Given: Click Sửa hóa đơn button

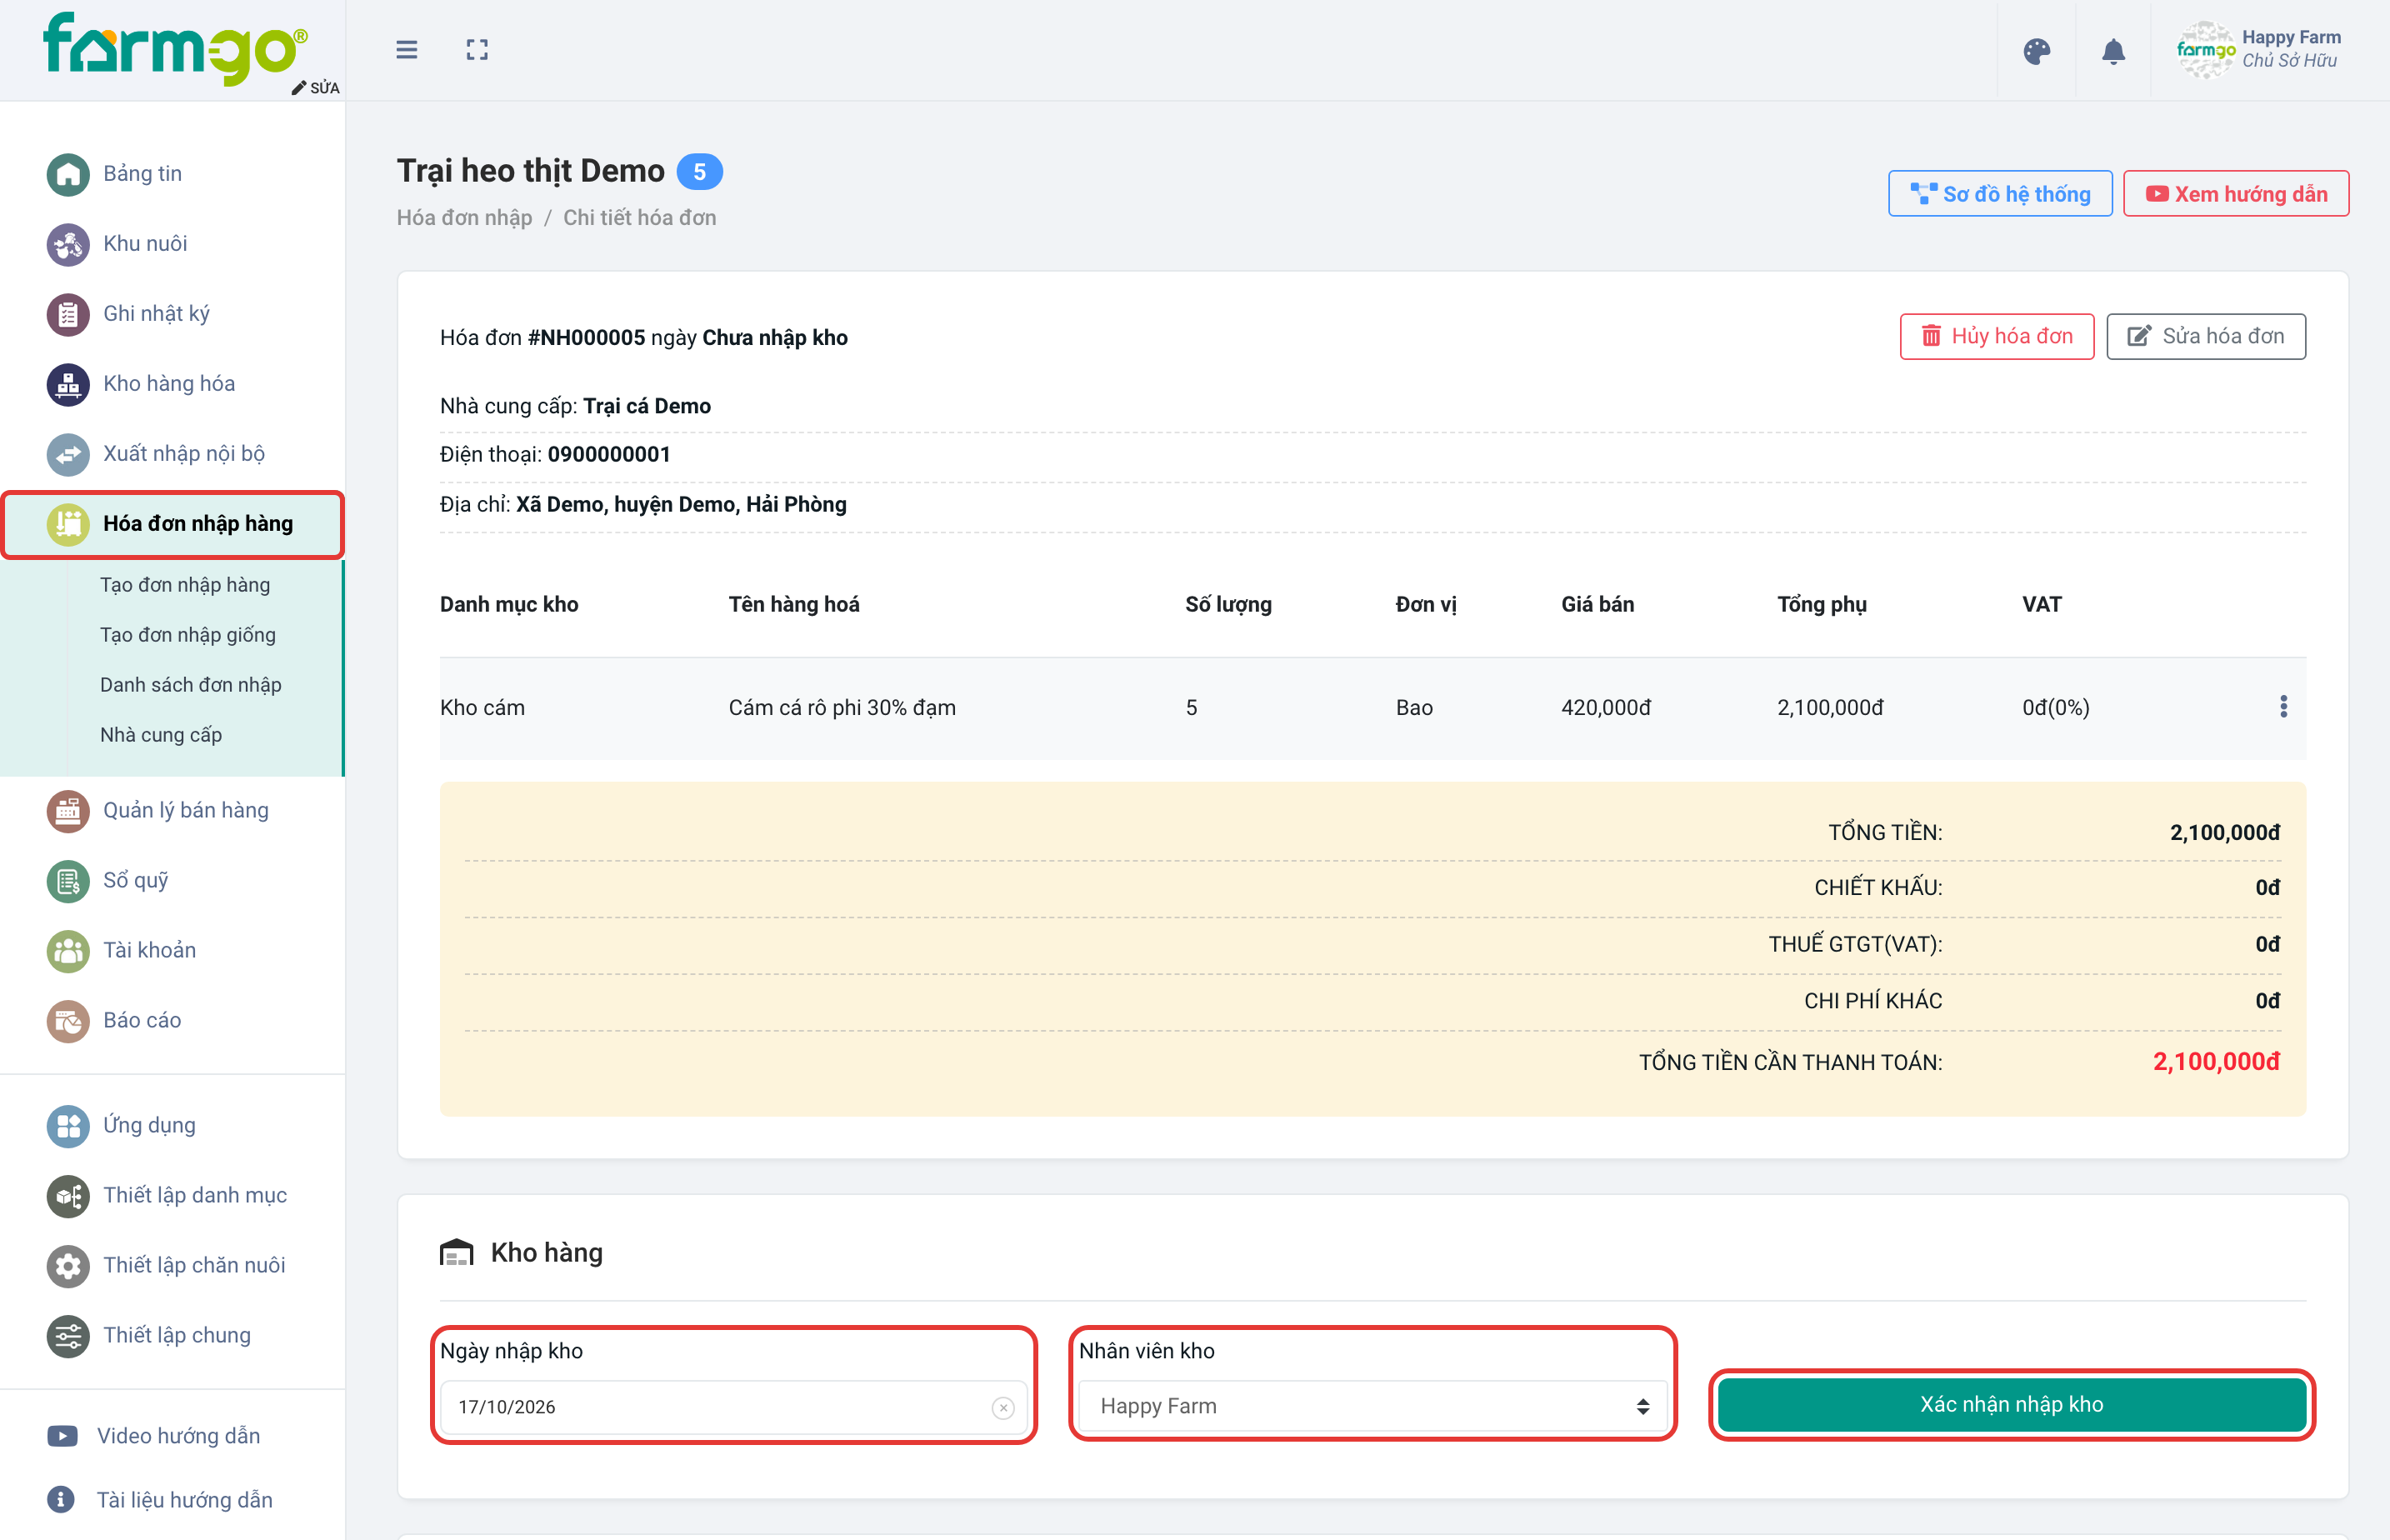Looking at the screenshot, I should point(2205,336).
